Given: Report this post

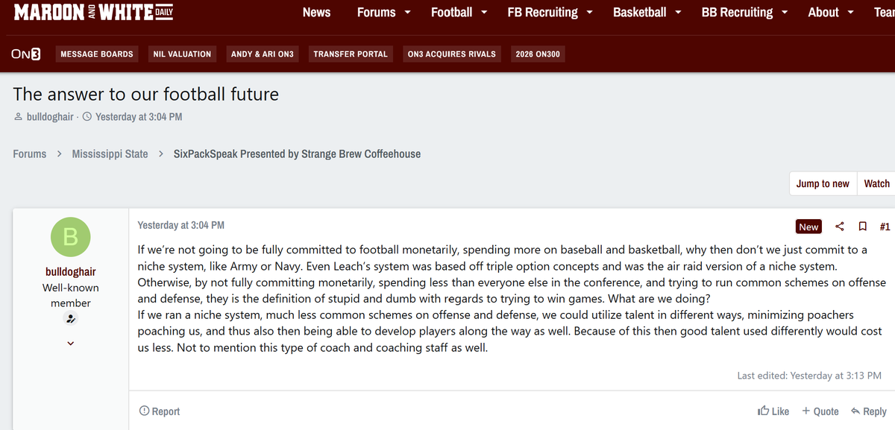Looking at the screenshot, I should pos(160,411).
